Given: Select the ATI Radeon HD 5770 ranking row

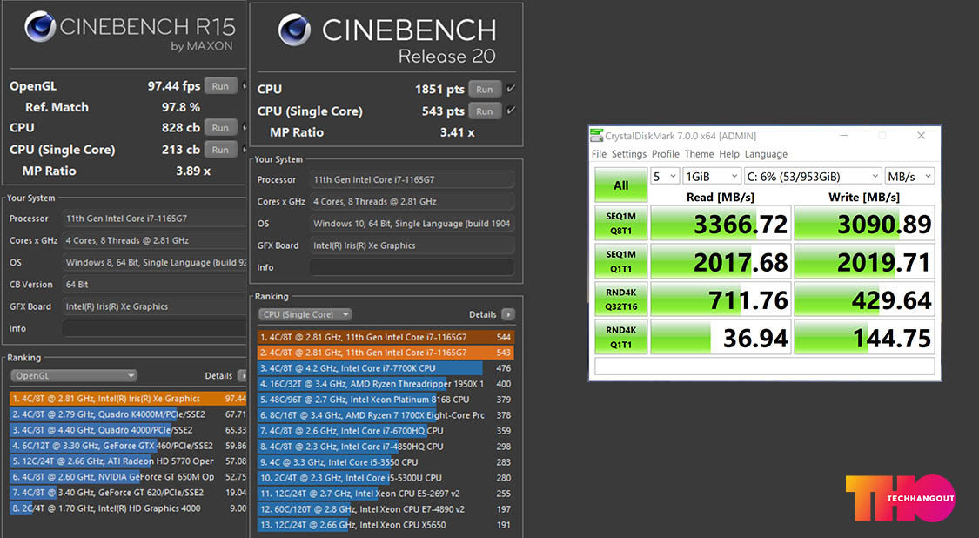Looking at the screenshot, I should pyautogui.click(x=129, y=461).
